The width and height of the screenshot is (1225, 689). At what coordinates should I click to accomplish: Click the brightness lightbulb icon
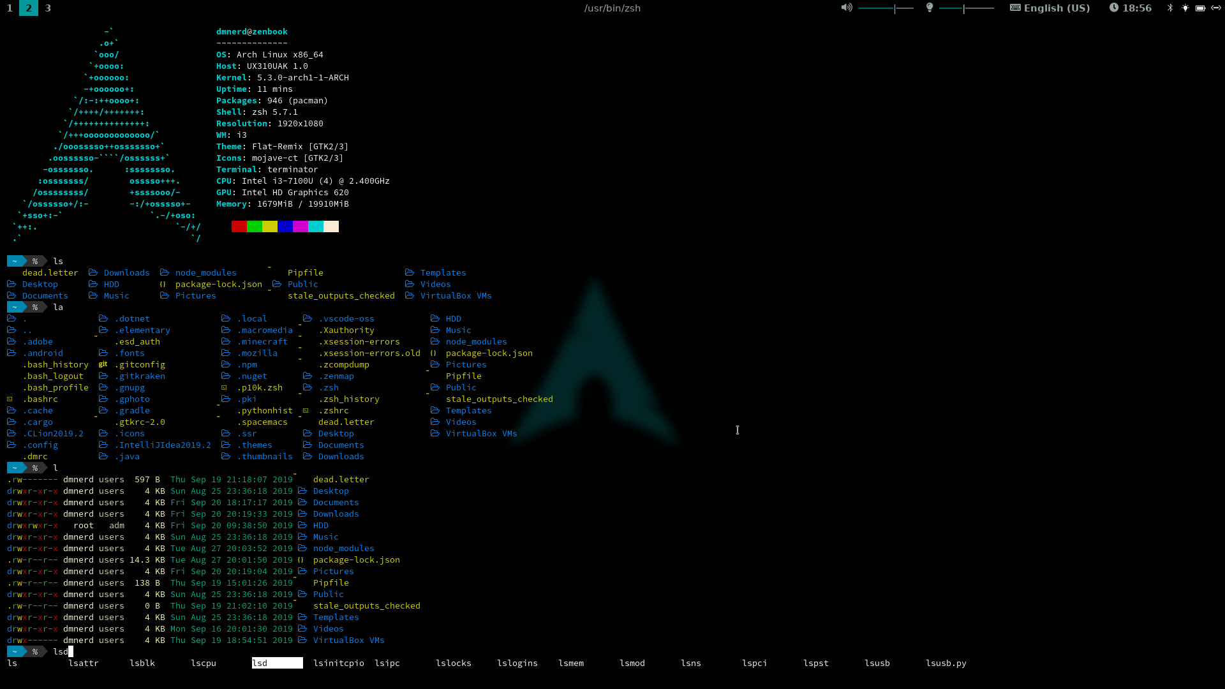(x=930, y=8)
